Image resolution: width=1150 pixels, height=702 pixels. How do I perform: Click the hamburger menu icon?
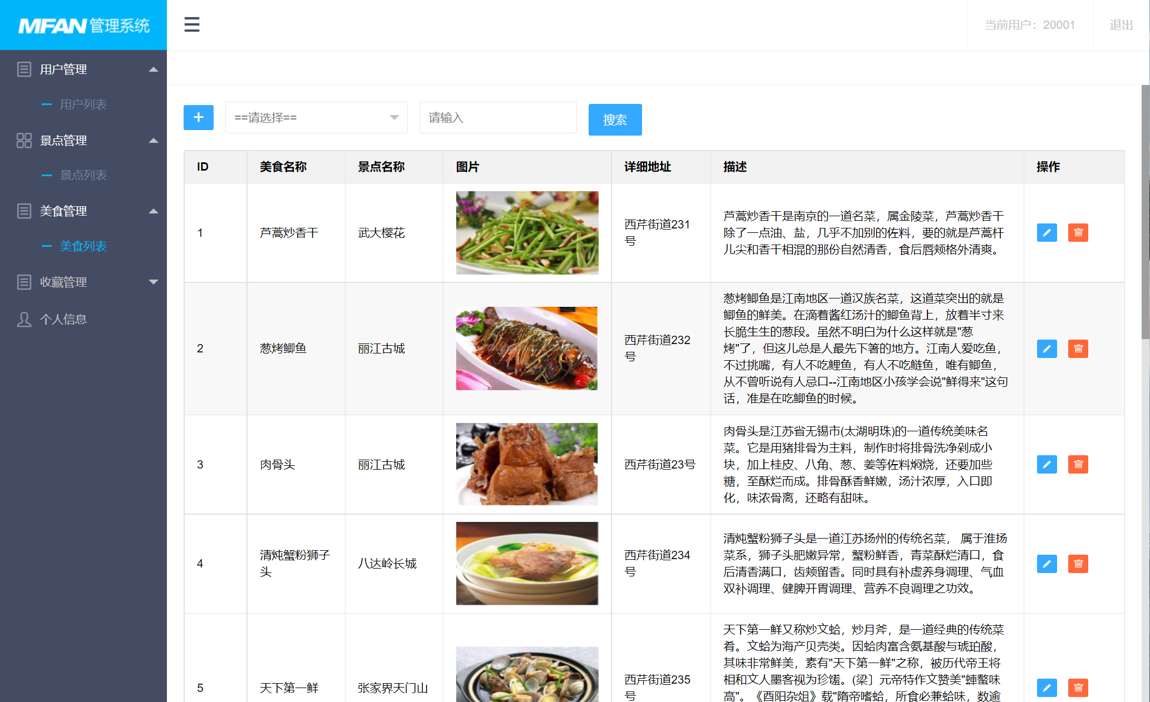coord(191,25)
